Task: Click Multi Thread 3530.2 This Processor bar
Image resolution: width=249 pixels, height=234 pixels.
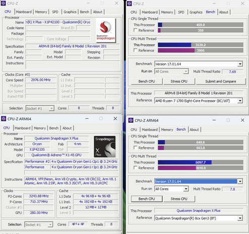Action: 201,45
